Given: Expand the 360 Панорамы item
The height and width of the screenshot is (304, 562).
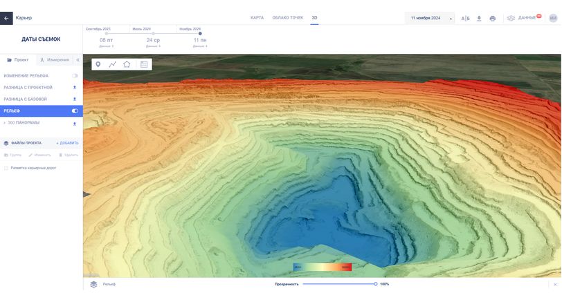Looking at the screenshot, I should coord(4,123).
